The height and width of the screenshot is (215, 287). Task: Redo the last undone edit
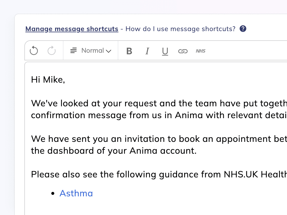pyautogui.click(x=52, y=51)
